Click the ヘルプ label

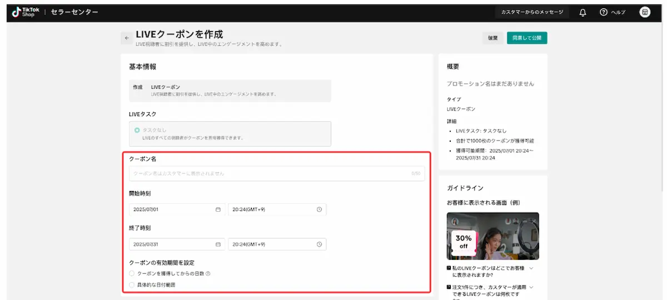618,12
